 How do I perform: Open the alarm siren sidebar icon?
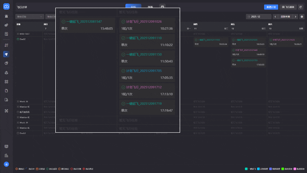click(x=6, y=16)
